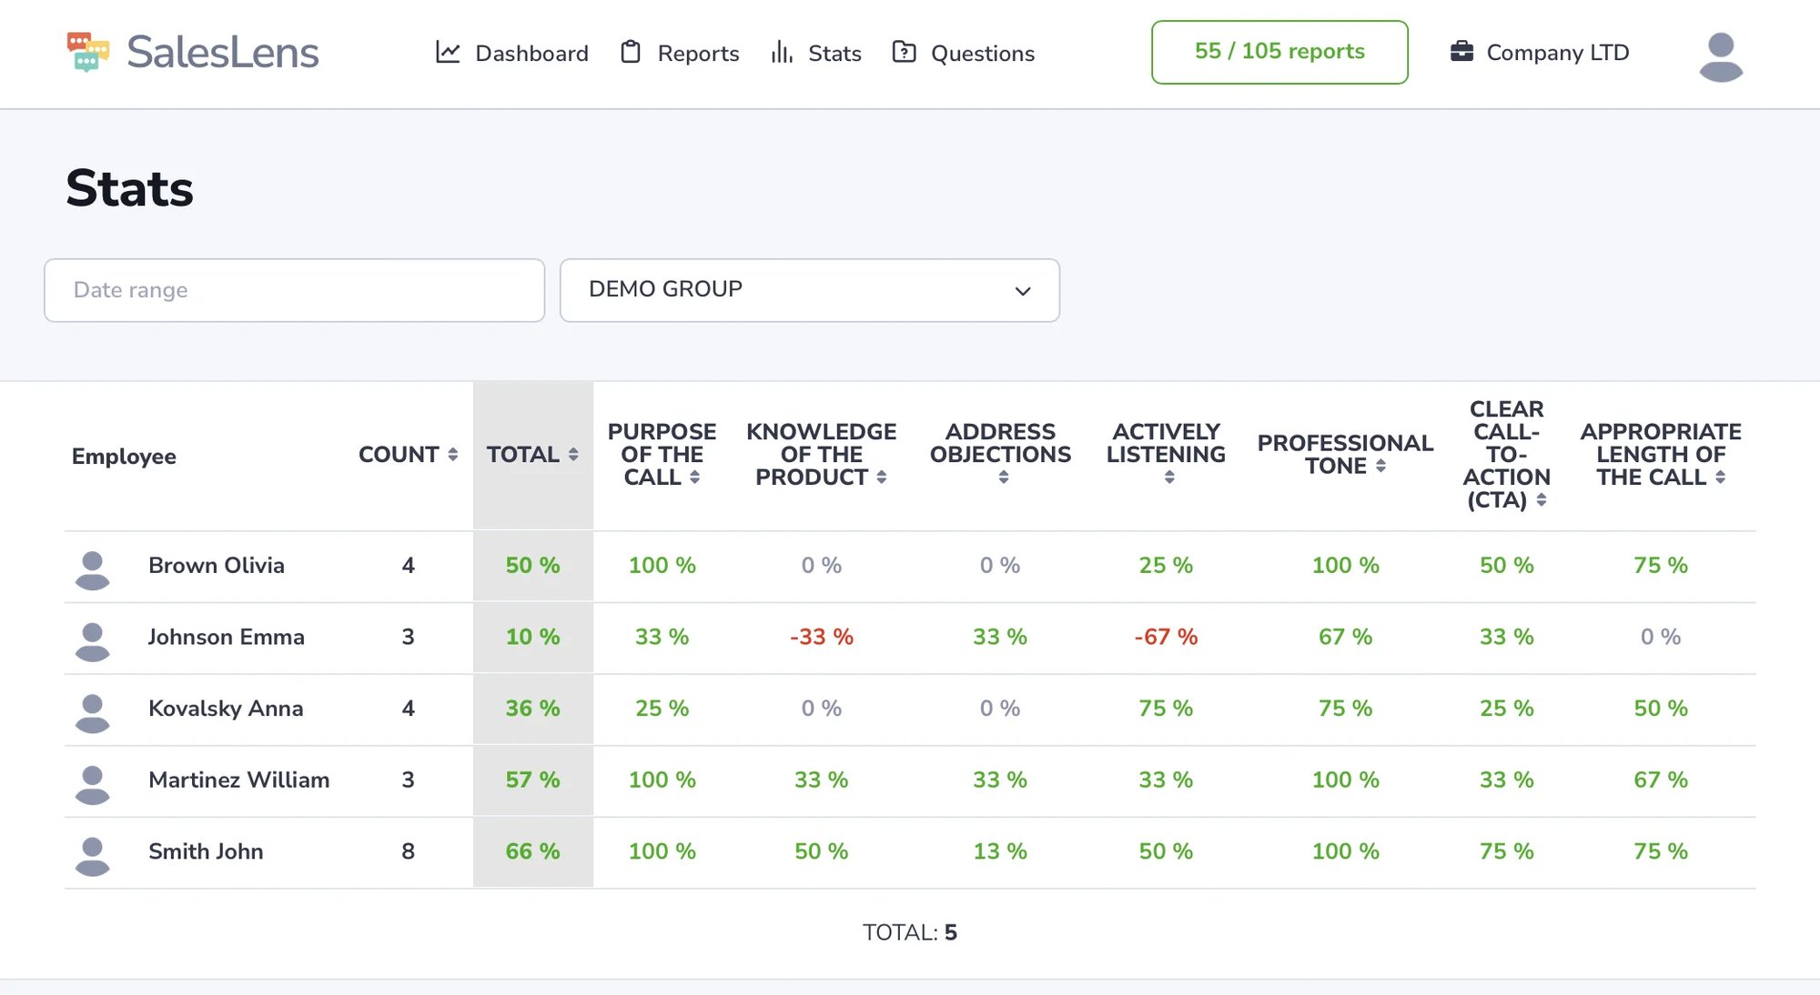This screenshot has height=995, width=1820.
Task: Click the COUNT column header label
Action: [x=399, y=455]
